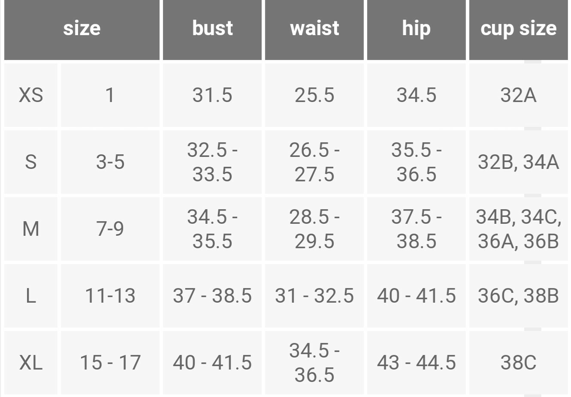Image resolution: width=571 pixels, height=397 pixels.
Task: Click the 7-9 numeric size cell
Action: [110, 229]
